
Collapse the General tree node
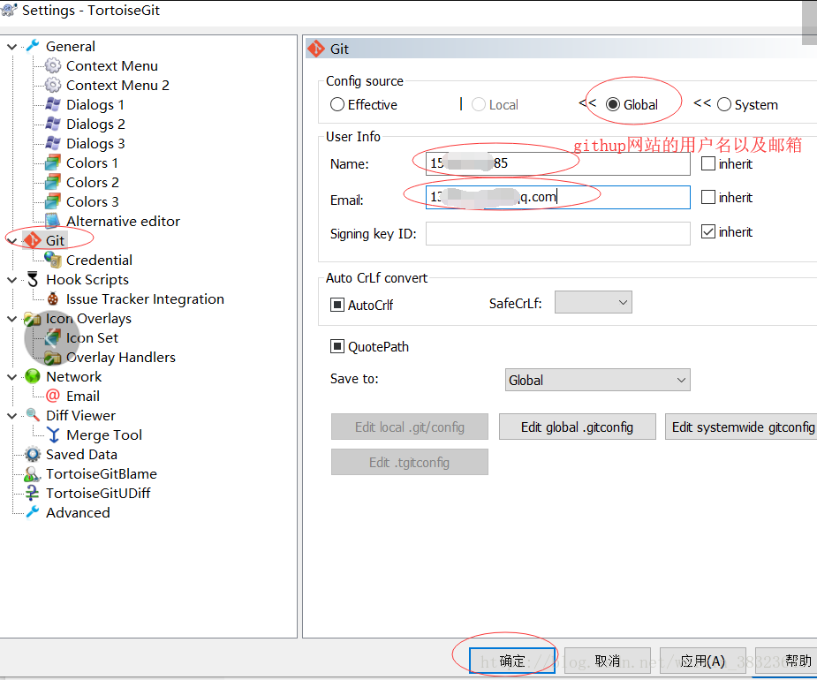pyautogui.click(x=11, y=47)
